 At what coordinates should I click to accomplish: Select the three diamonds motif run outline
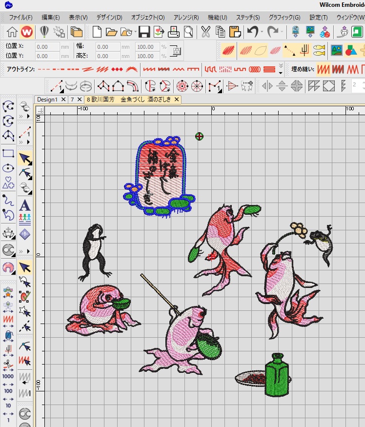[117, 69]
